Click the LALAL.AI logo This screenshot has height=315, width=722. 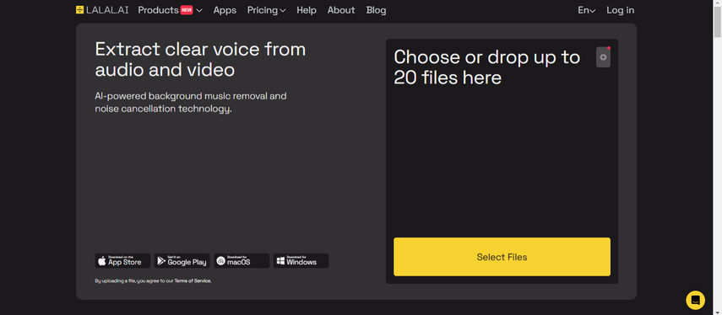point(102,10)
